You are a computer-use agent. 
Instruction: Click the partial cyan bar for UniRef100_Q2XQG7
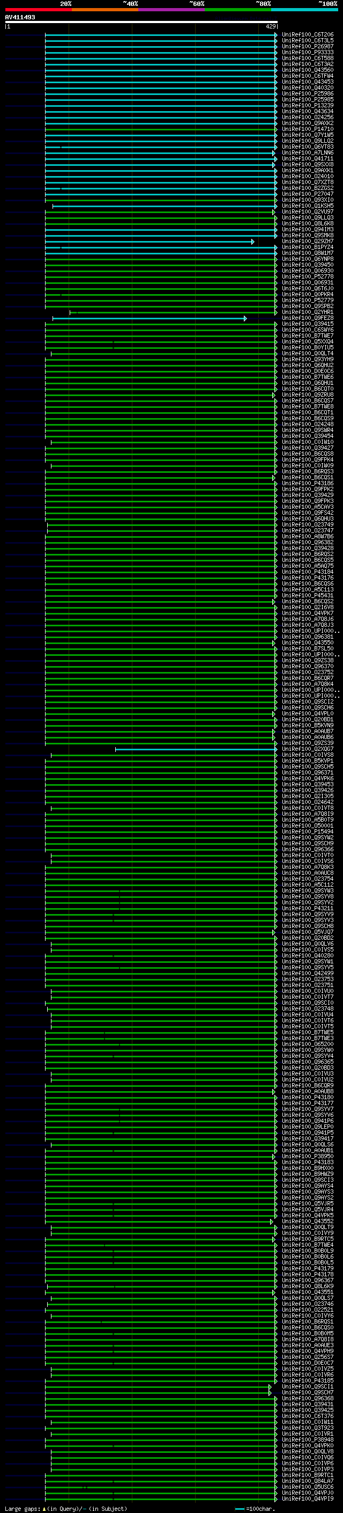pos(196,749)
